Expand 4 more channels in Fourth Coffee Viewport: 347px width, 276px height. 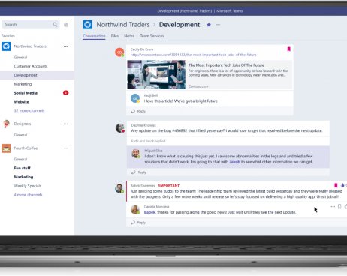28,195
